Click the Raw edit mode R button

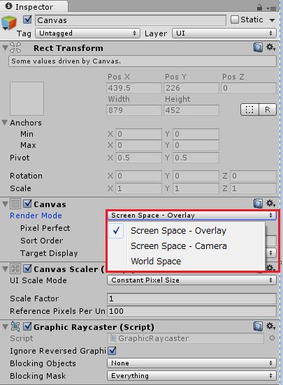(x=268, y=110)
